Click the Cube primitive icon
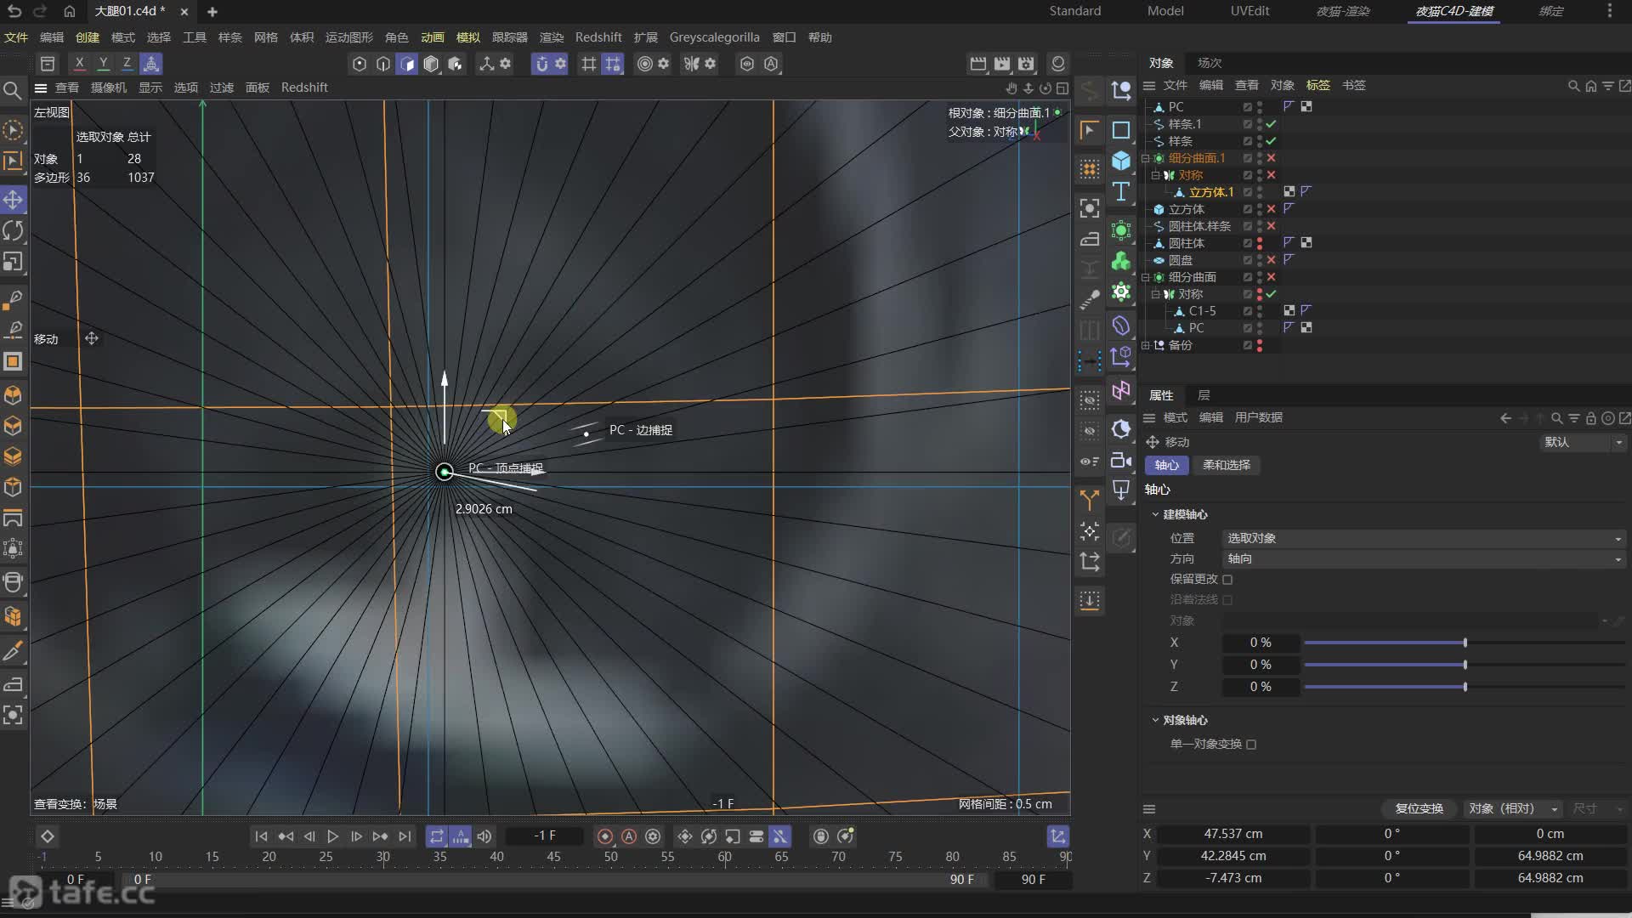This screenshot has height=918, width=1632. coord(1121,161)
